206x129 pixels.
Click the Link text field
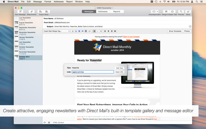point(92,72)
